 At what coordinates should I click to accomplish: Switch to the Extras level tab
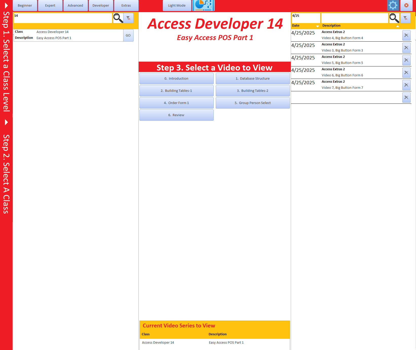[x=126, y=5]
